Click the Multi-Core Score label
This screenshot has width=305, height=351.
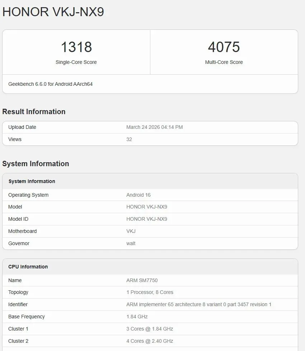point(224,62)
